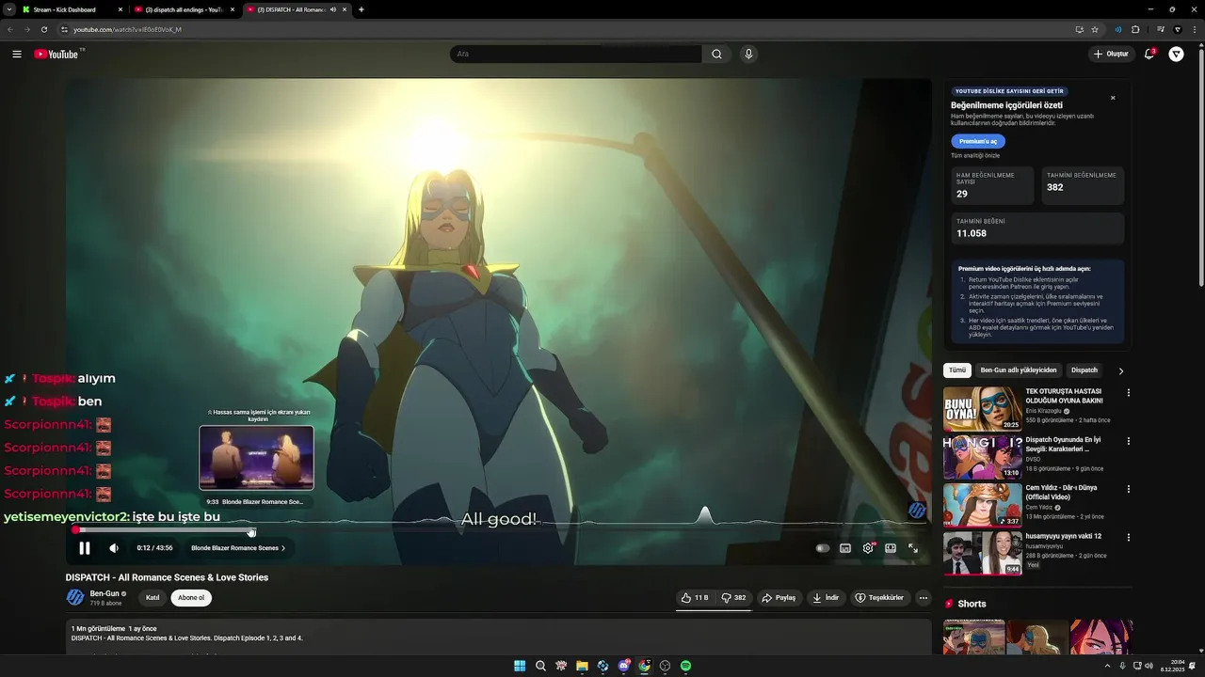Screen dimensions: 1205x677
Task: Open Cem Yıldız Dâr-ı Dünya thumbnail
Action: coord(983,505)
